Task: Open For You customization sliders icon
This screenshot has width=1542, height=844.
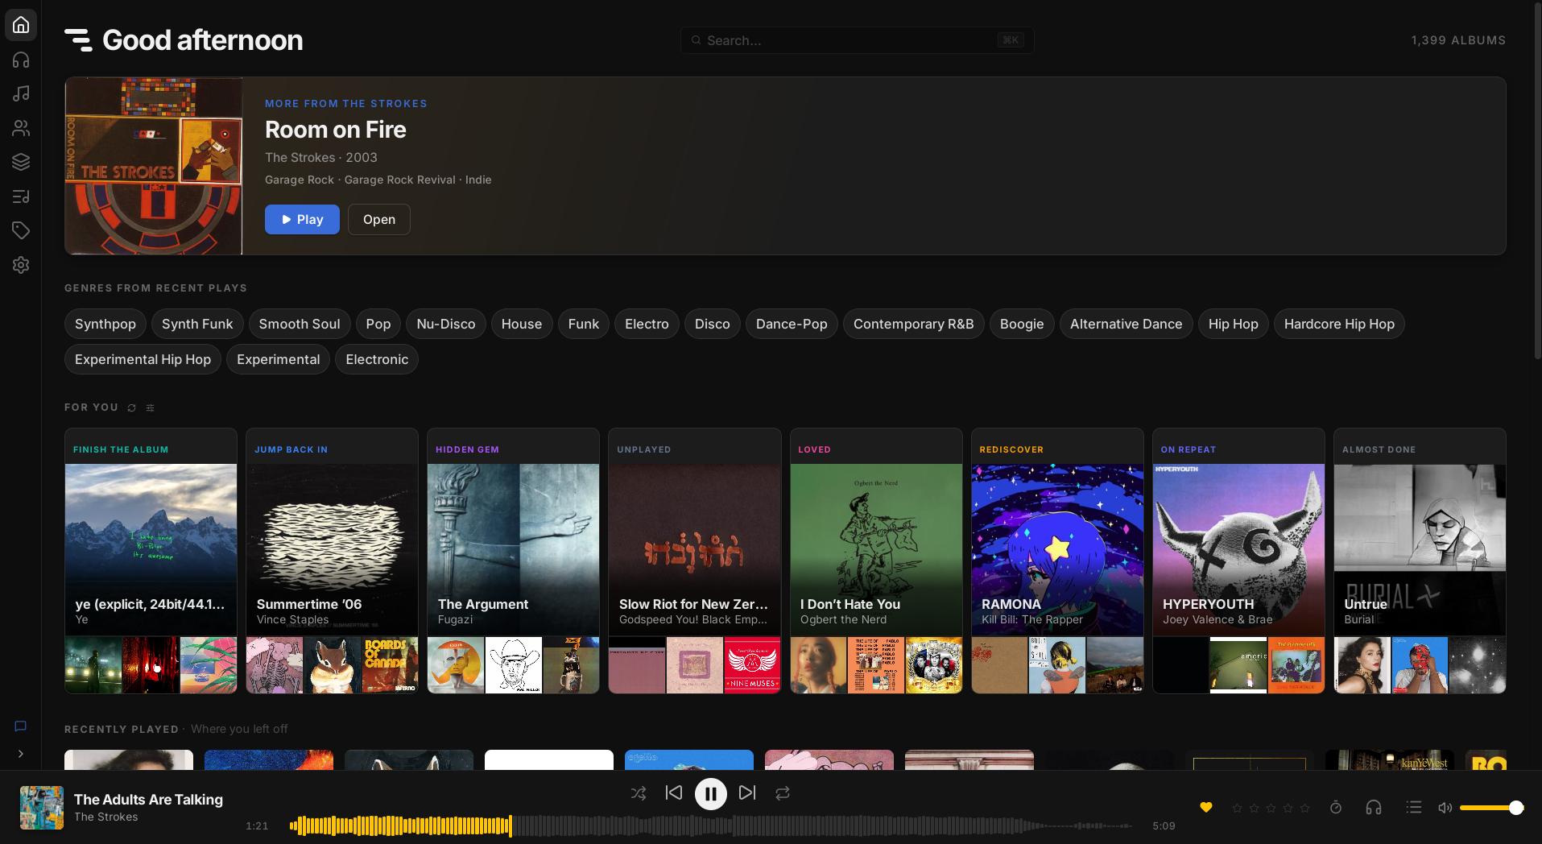Action: [150, 408]
